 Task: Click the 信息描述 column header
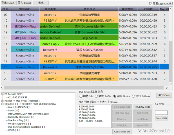pos(90,9)
